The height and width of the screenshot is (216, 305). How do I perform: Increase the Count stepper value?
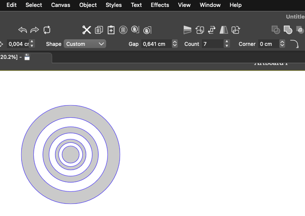(227, 42)
